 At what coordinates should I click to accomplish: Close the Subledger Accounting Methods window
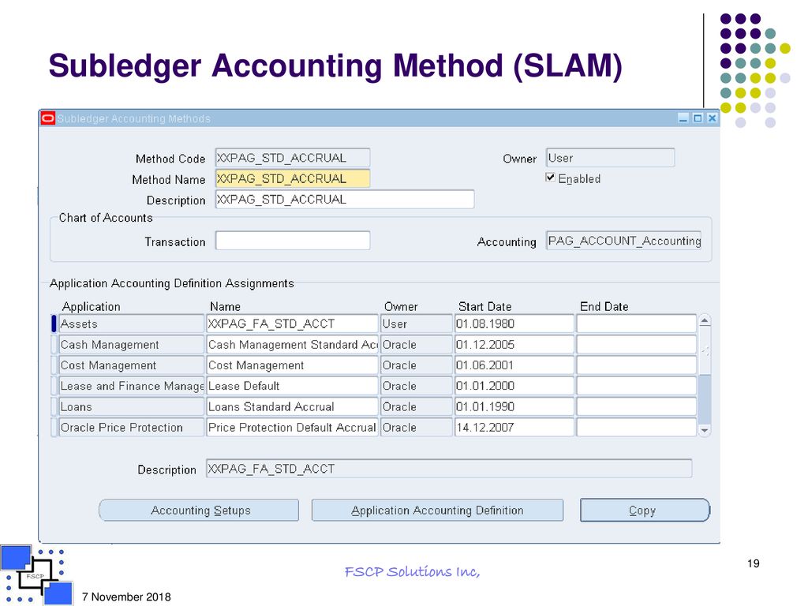(713, 118)
